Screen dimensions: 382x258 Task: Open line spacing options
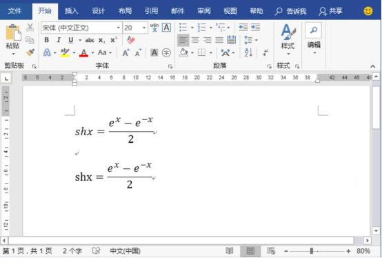[248, 40]
